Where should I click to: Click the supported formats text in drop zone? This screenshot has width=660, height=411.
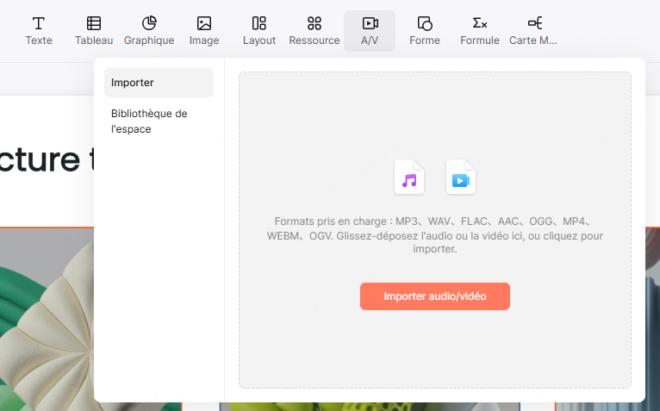click(x=435, y=234)
